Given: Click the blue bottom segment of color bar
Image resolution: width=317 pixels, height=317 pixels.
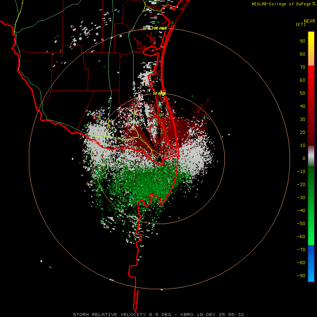Looking at the screenshot, I should 311,263.
